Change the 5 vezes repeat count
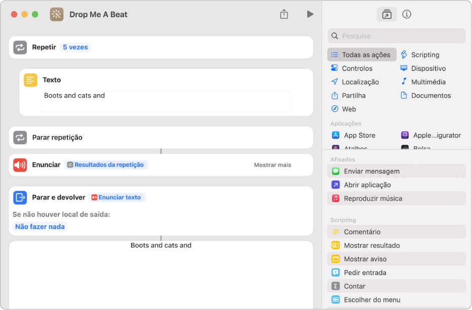 [x=75, y=47]
